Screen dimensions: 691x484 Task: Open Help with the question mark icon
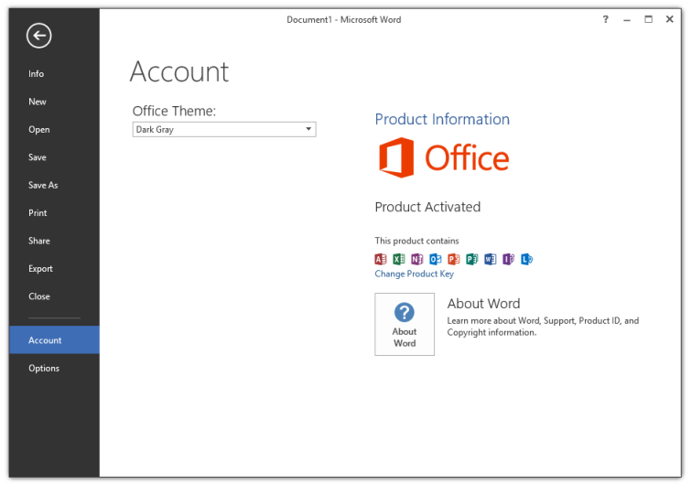tap(606, 19)
